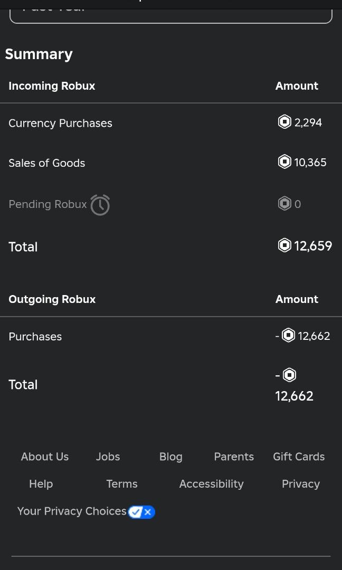Click the clock icon next to Pending Robux

tap(101, 204)
